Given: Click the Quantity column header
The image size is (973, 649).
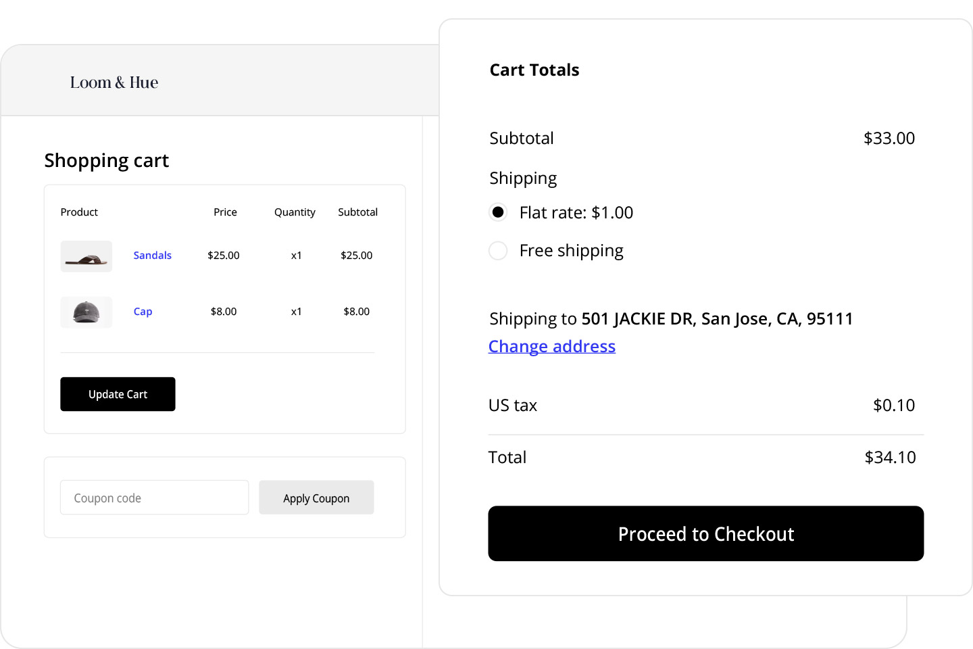Looking at the screenshot, I should (295, 212).
